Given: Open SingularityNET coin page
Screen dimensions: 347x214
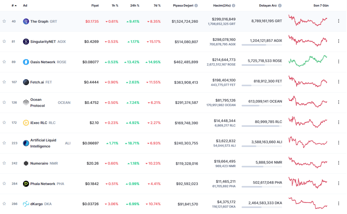Looking at the screenshot, I should coord(43,42).
